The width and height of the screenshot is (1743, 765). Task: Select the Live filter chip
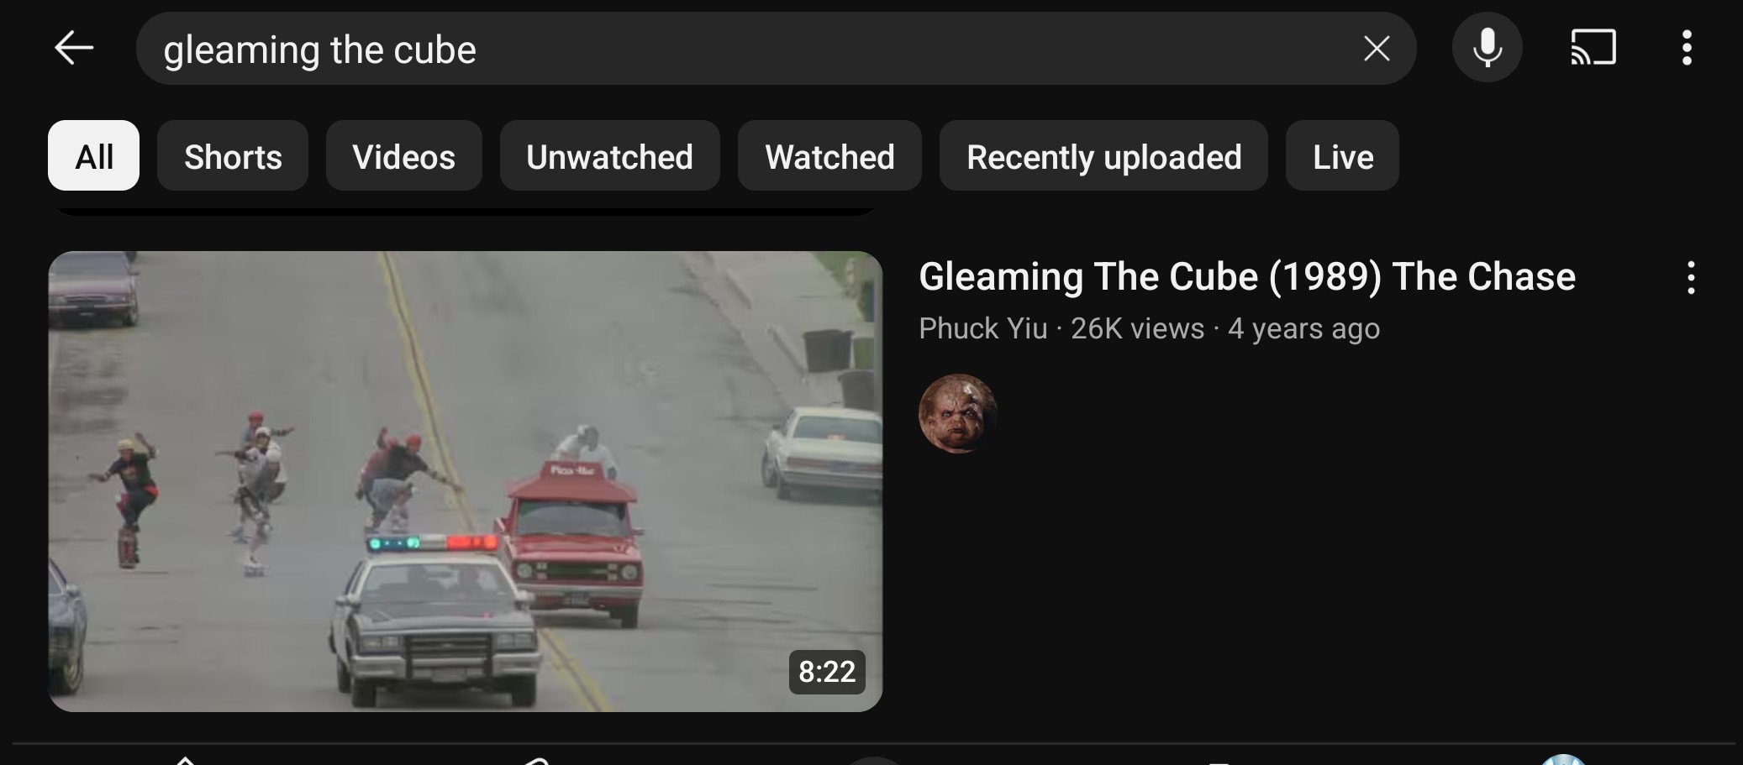pyautogui.click(x=1342, y=155)
